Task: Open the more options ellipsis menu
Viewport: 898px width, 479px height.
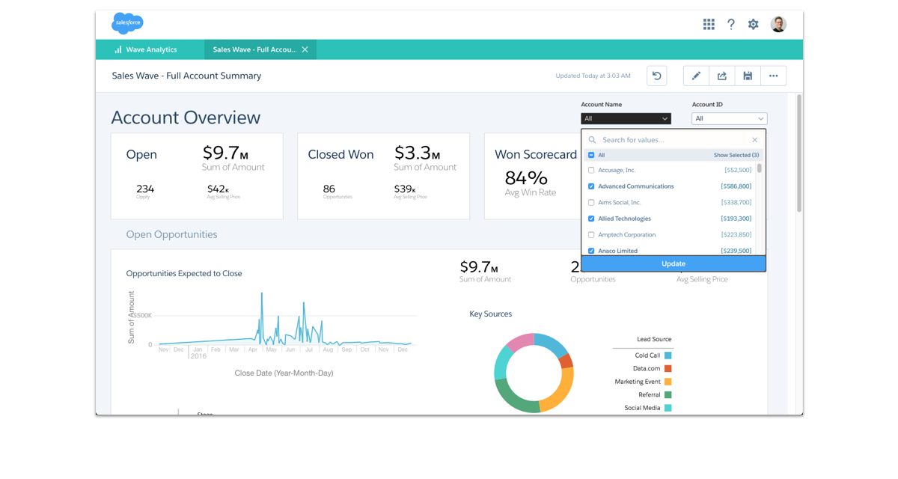Action: pos(773,76)
